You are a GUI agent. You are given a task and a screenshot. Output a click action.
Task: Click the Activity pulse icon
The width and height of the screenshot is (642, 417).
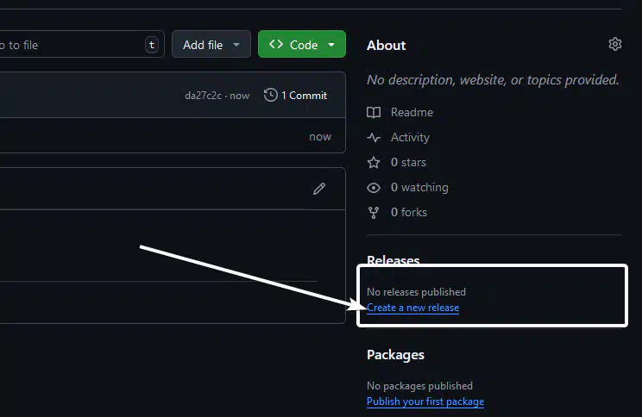click(x=374, y=137)
